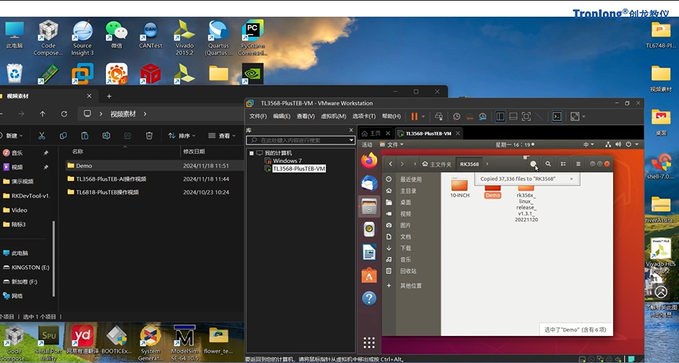
Task: Launch Firefox from Ubuntu dock
Action: [x=369, y=161]
